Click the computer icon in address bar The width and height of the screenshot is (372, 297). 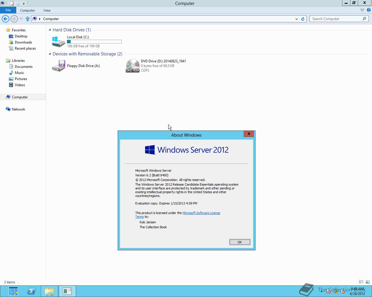click(x=35, y=19)
